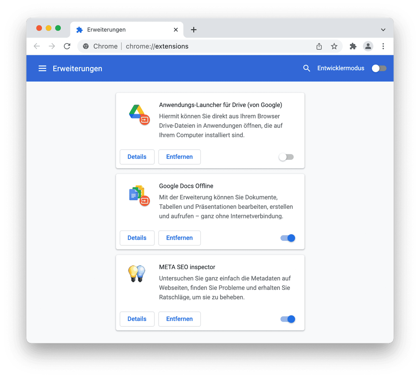Image resolution: width=420 pixels, height=378 pixels.
Task: Click the META SEO inspector lightbulb icon
Action: [137, 274]
